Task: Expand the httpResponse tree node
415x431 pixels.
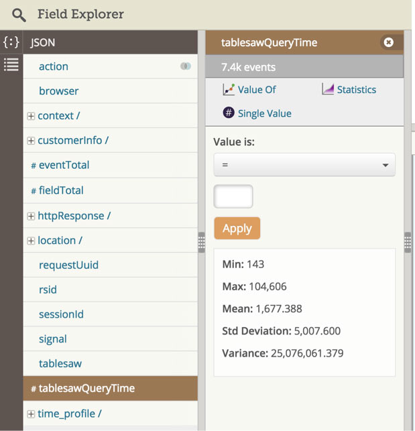Action: pyautogui.click(x=31, y=216)
